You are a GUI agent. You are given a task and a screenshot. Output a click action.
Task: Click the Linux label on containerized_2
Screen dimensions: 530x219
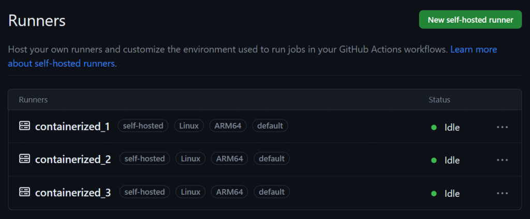pyautogui.click(x=190, y=159)
